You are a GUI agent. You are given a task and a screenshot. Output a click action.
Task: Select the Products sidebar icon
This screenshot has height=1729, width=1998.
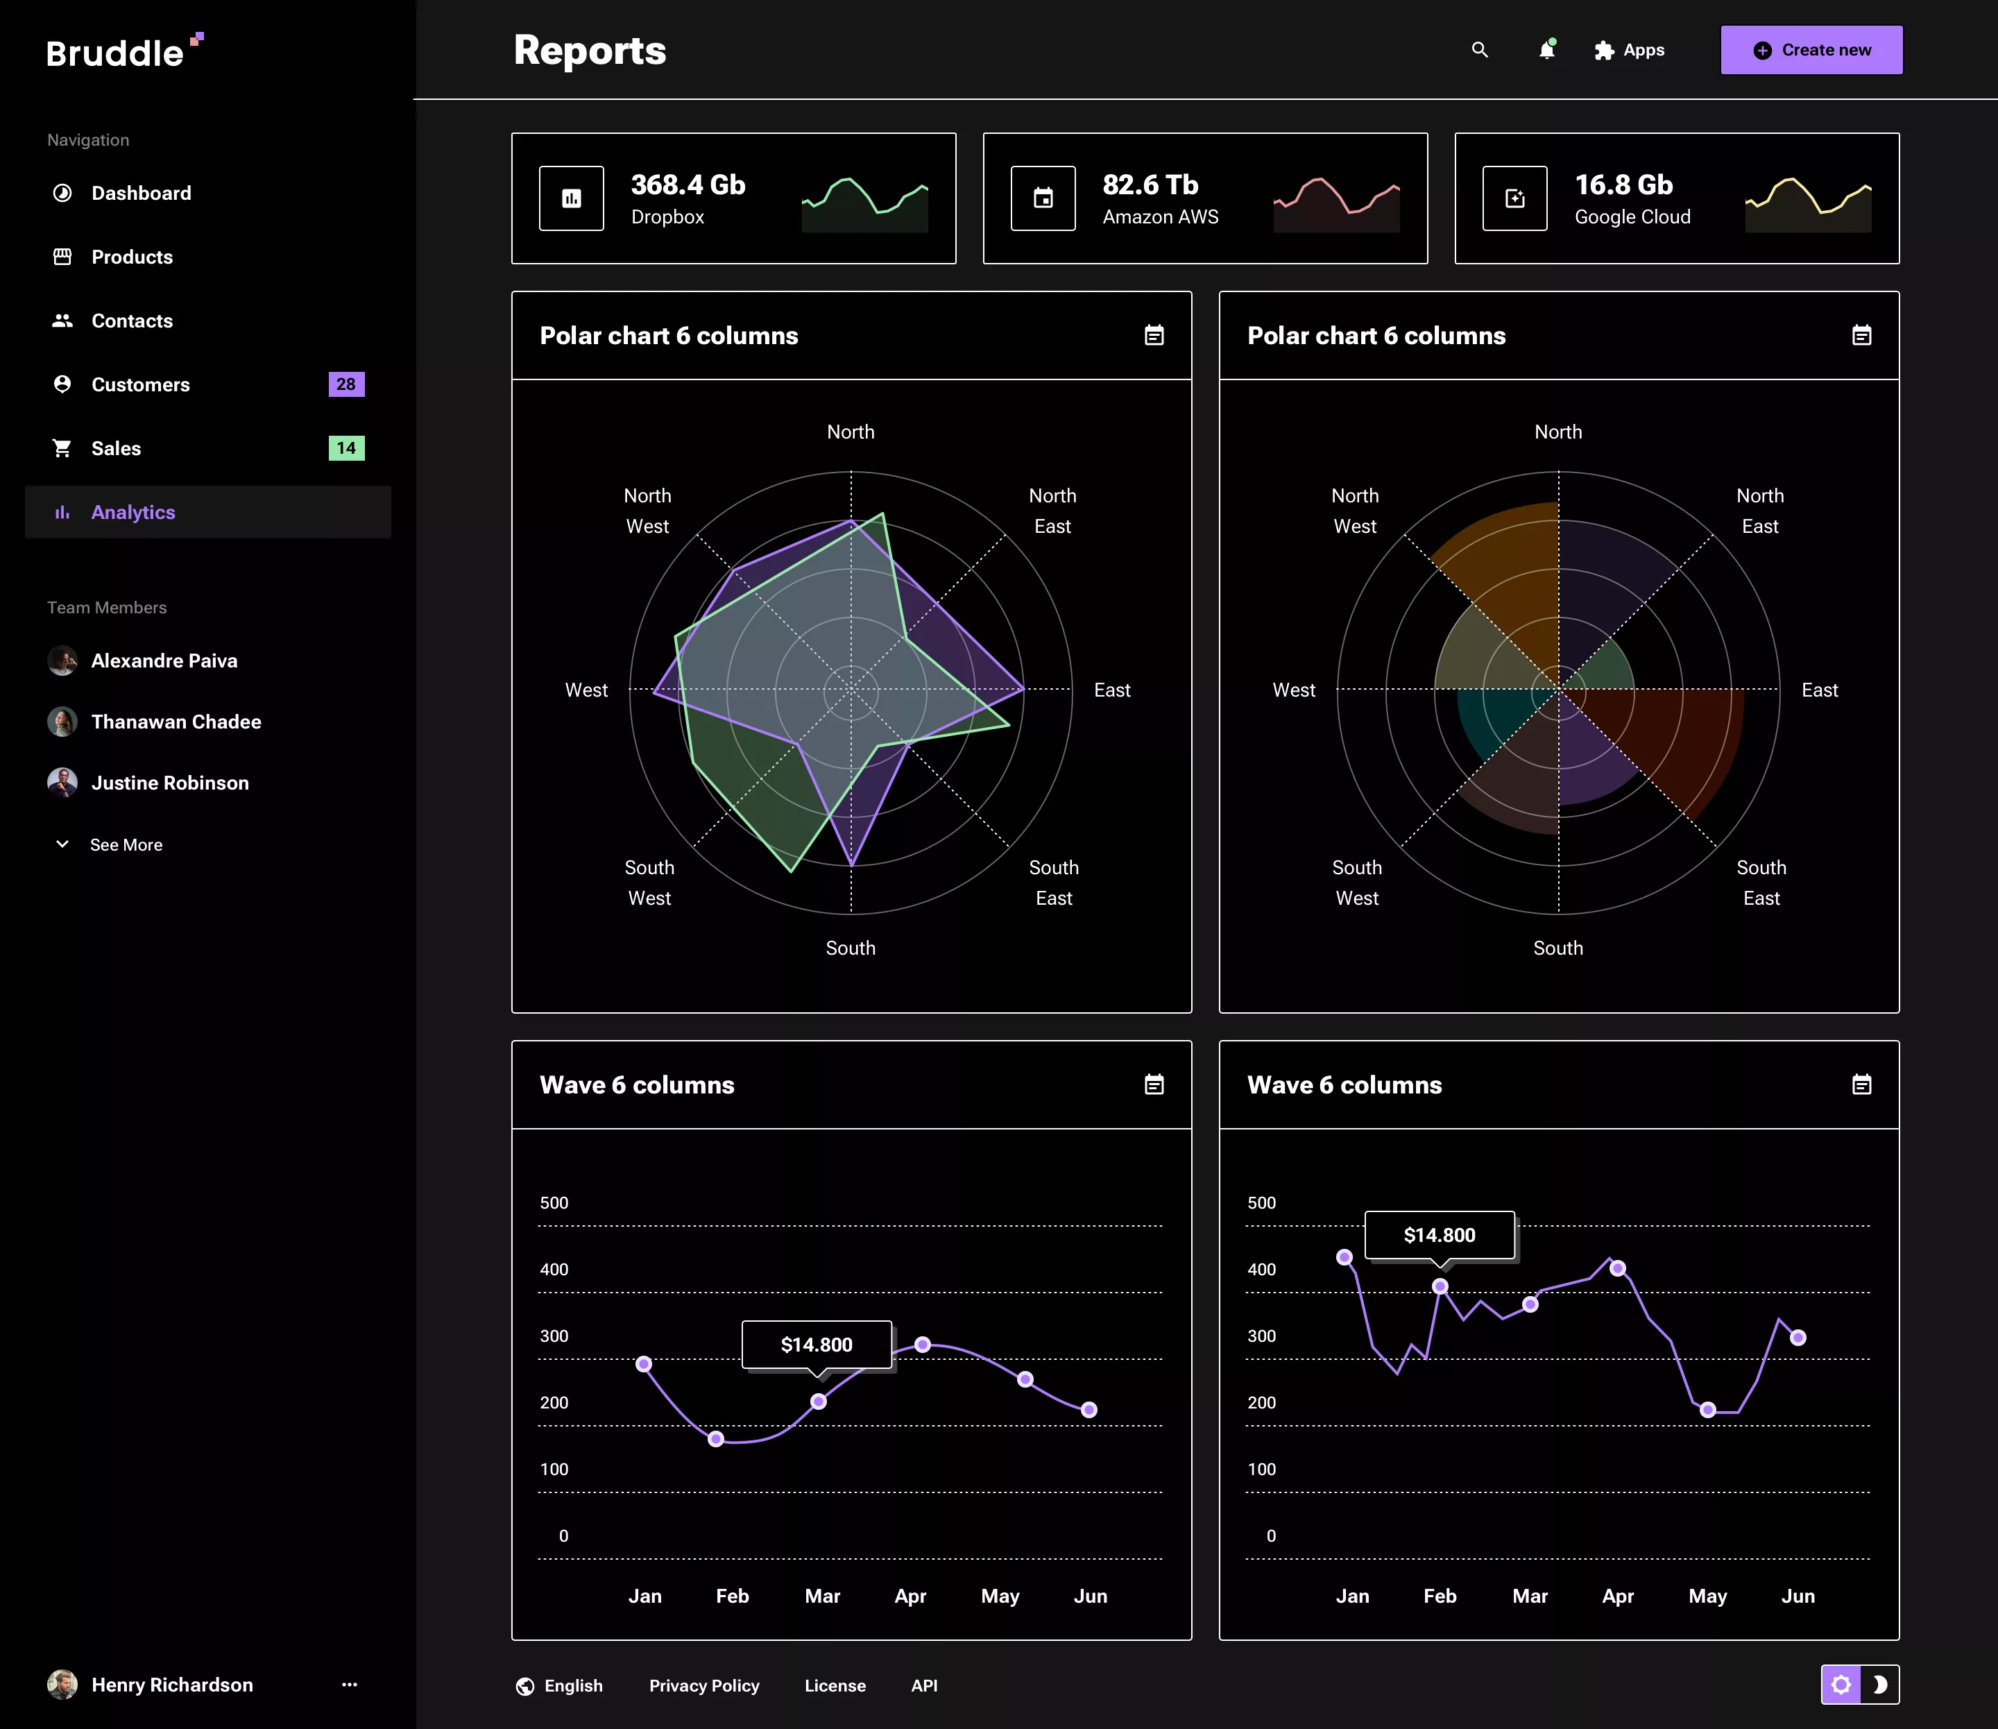pos(62,257)
